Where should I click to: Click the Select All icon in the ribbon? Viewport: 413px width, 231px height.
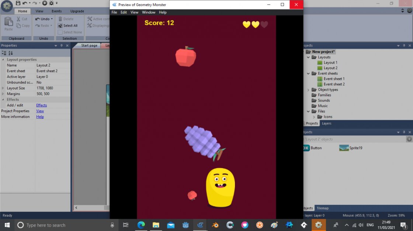point(60,25)
